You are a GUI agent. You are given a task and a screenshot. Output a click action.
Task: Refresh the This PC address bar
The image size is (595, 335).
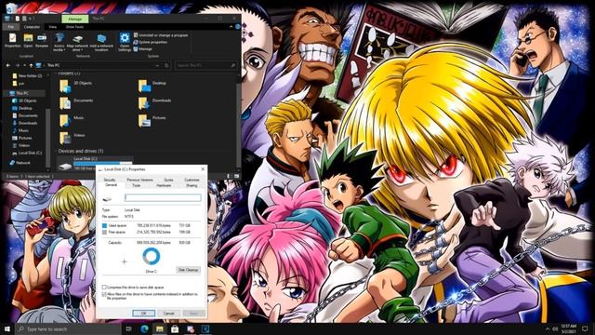tap(166, 65)
